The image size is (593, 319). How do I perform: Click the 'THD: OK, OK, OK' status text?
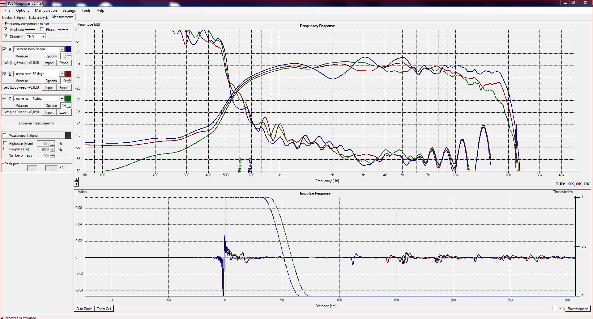coord(573,184)
